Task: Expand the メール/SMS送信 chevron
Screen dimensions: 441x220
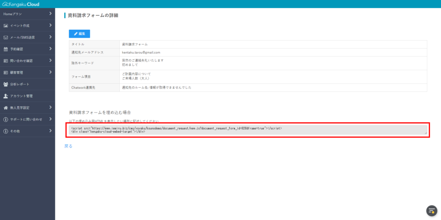Action: point(50,37)
